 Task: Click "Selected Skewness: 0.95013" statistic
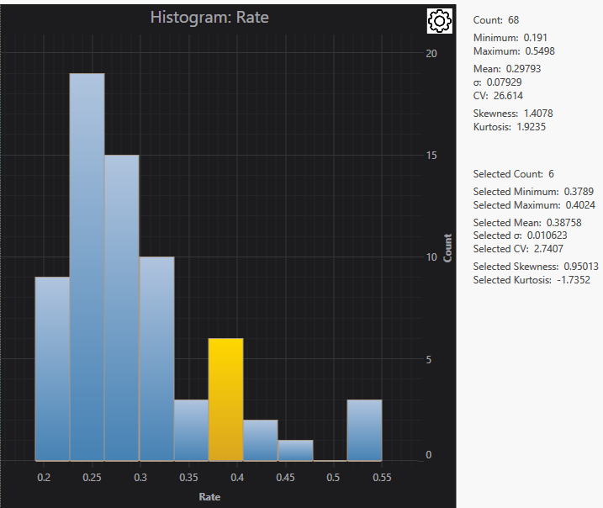536,267
